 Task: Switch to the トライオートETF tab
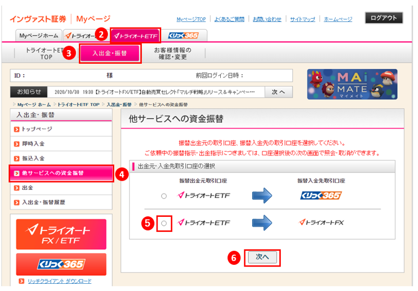(x=136, y=36)
